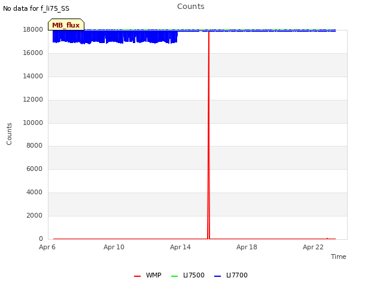The height and width of the screenshot is (287, 383).
Task: Click the vertical Counts y-axis title
Action: [x=9, y=134]
